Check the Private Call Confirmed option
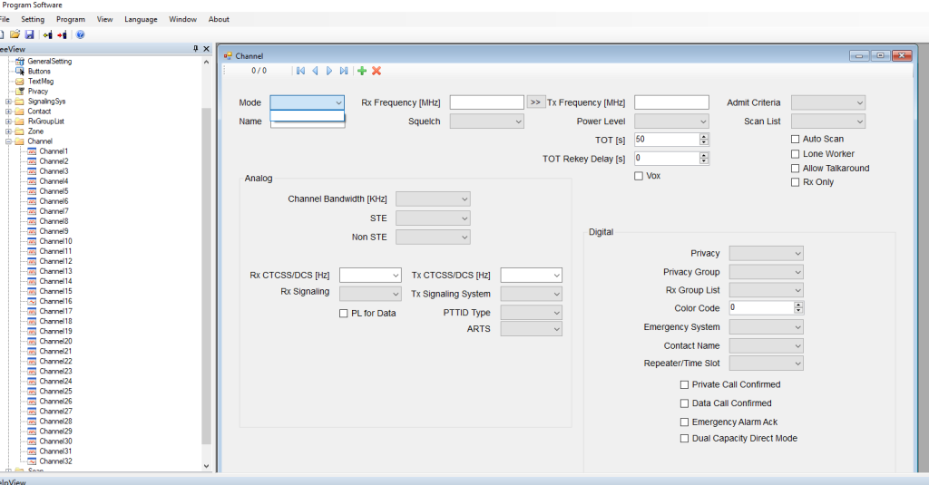This screenshot has height=485, width=929. pyautogui.click(x=685, y=384)
